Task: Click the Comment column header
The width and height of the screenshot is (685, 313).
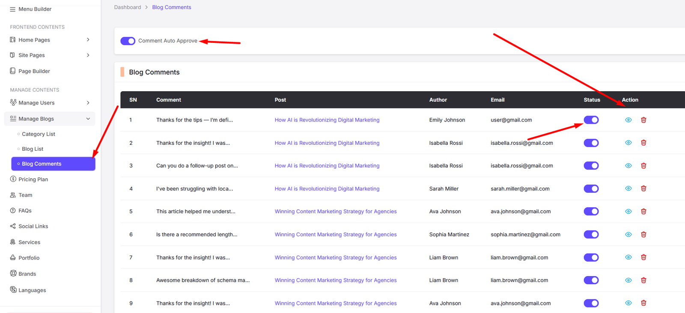Action: click(168, 100)
